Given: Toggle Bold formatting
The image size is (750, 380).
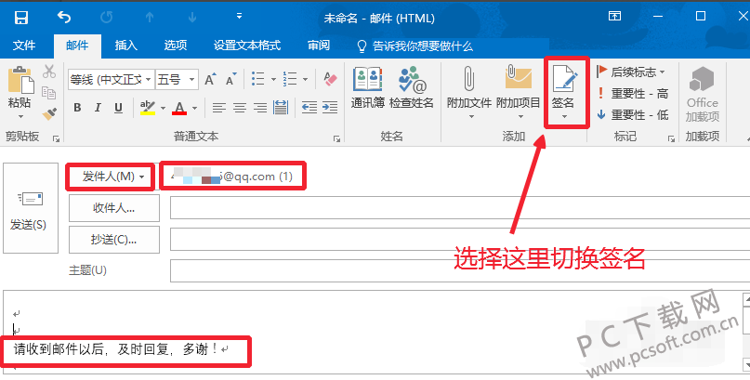Looking at the screenshot, I should coord(77,108).
